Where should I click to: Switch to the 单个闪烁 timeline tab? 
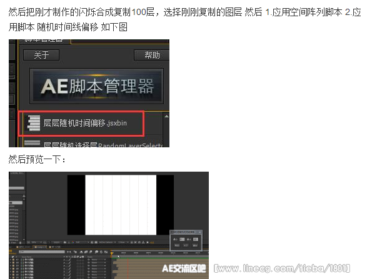[55, 247]
